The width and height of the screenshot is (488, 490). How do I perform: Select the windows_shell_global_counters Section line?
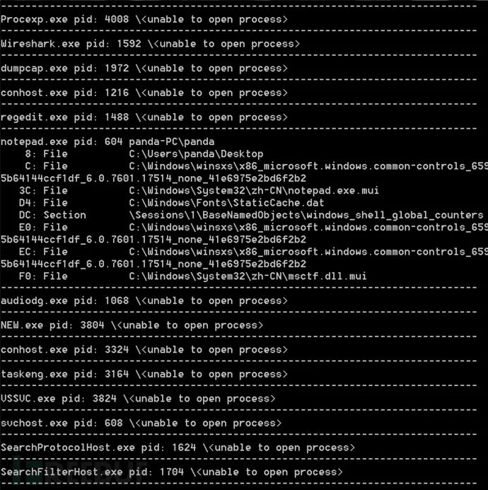251,215
